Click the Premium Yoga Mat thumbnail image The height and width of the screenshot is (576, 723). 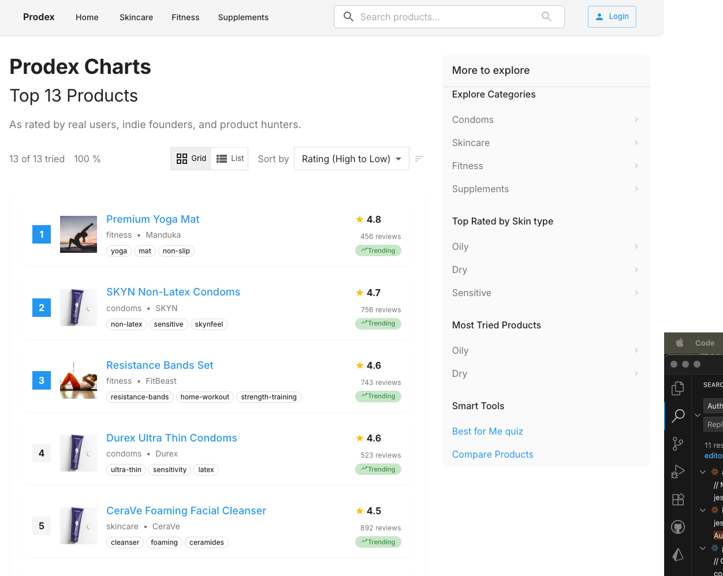click(79, 234)
